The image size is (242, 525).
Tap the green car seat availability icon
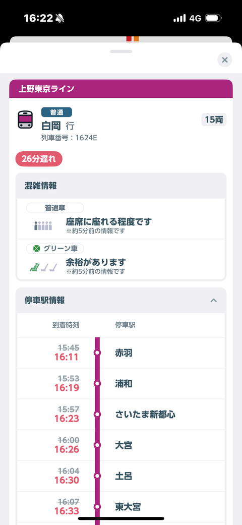[43, 267]
